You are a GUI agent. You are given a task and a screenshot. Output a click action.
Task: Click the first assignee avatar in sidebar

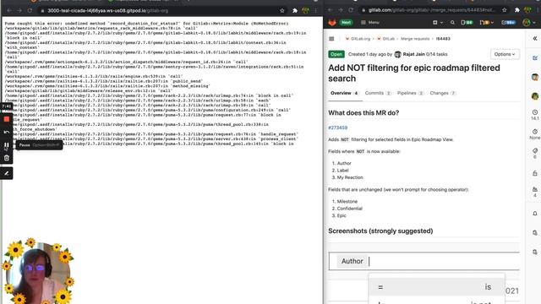click(x=535, y=77)
